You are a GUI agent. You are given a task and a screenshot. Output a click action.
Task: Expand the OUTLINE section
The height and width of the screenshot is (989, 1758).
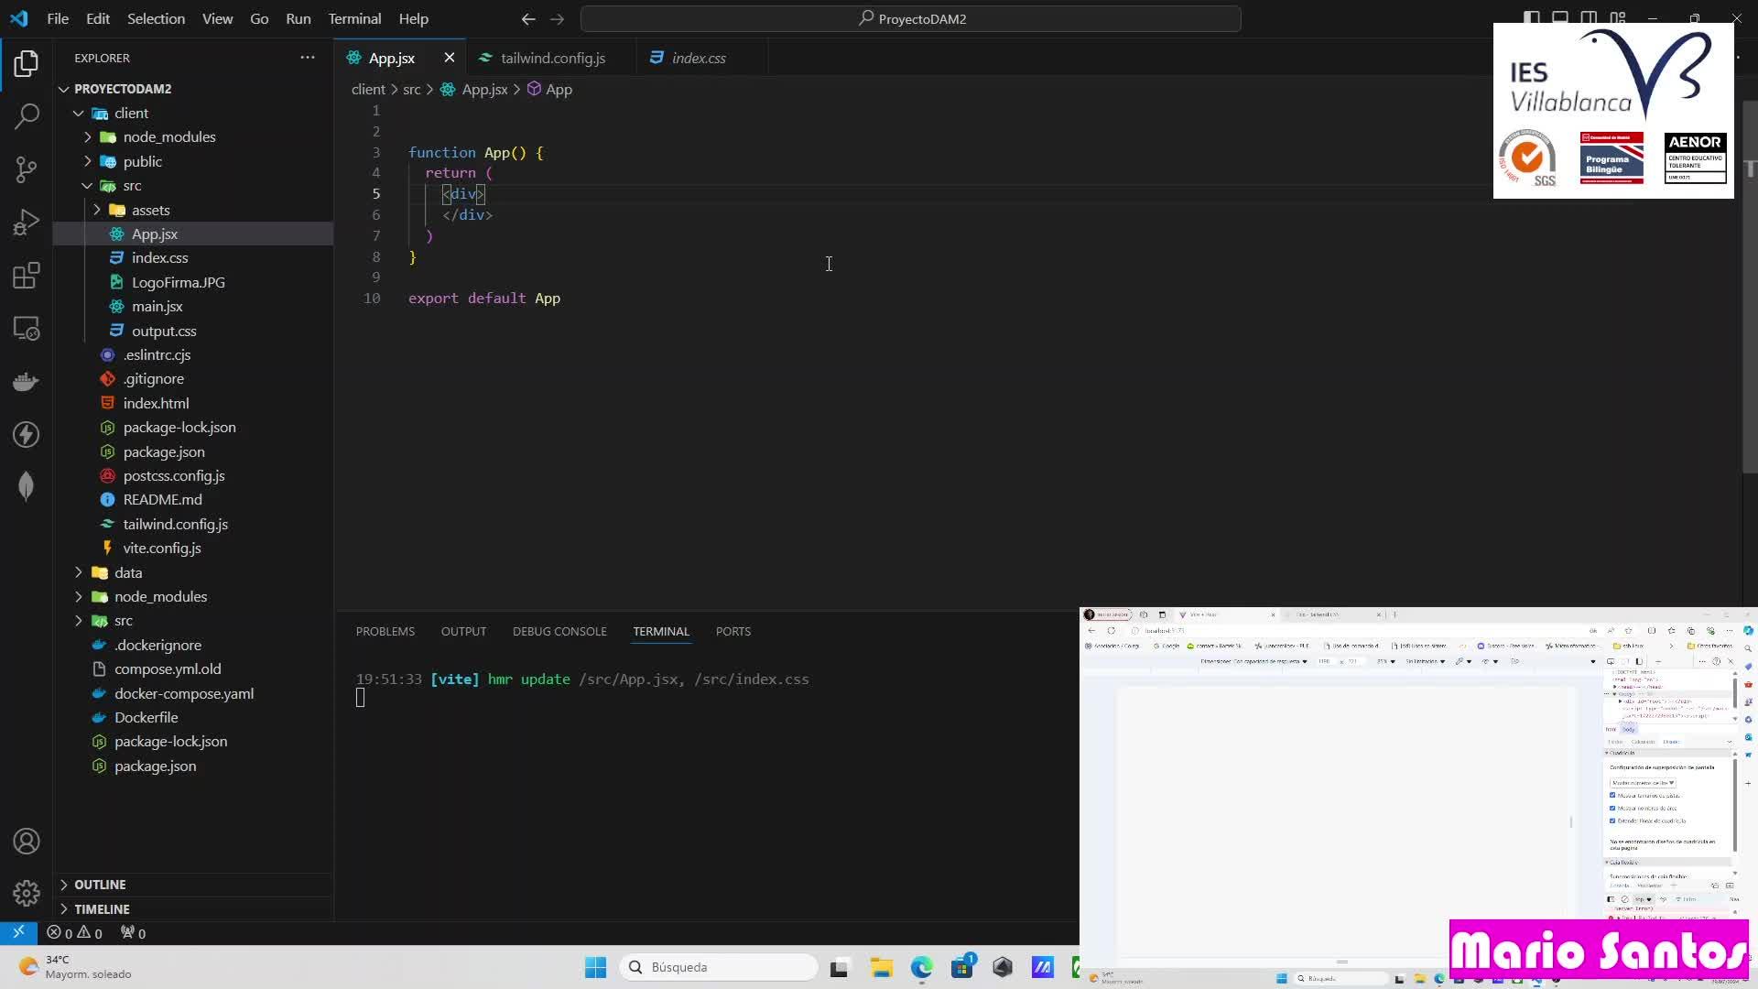(100, 885)
